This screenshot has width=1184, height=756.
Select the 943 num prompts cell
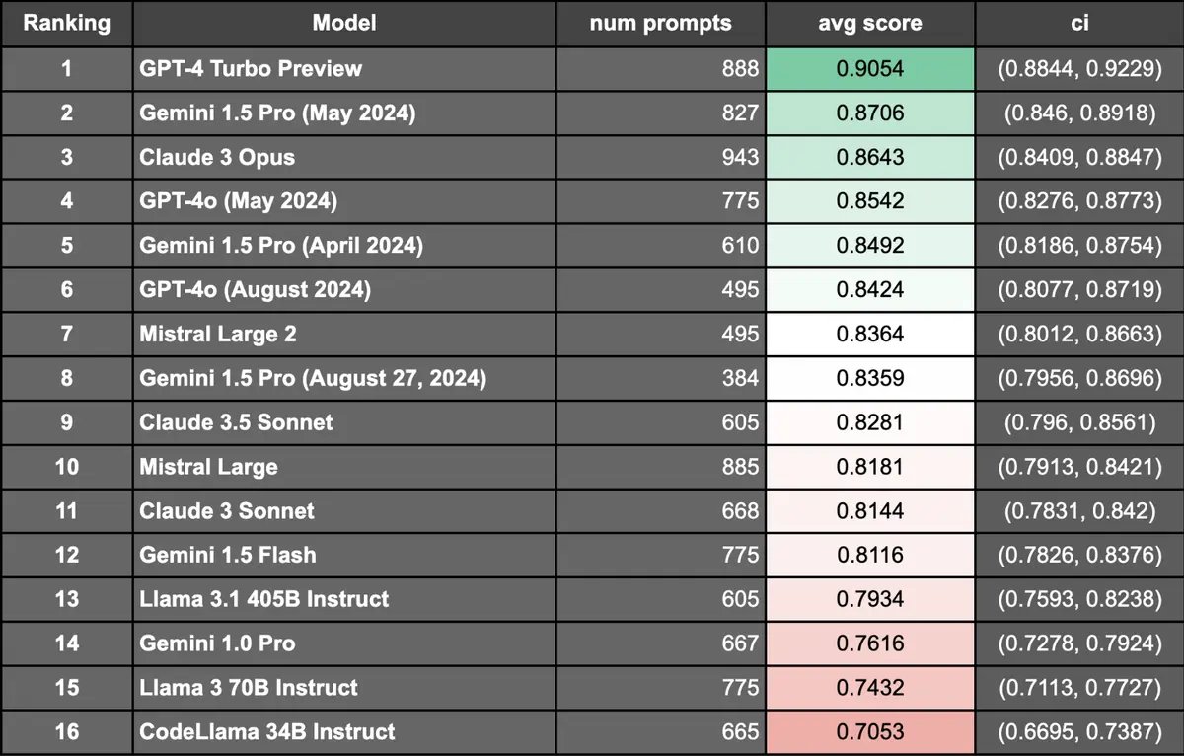[661, 157]
